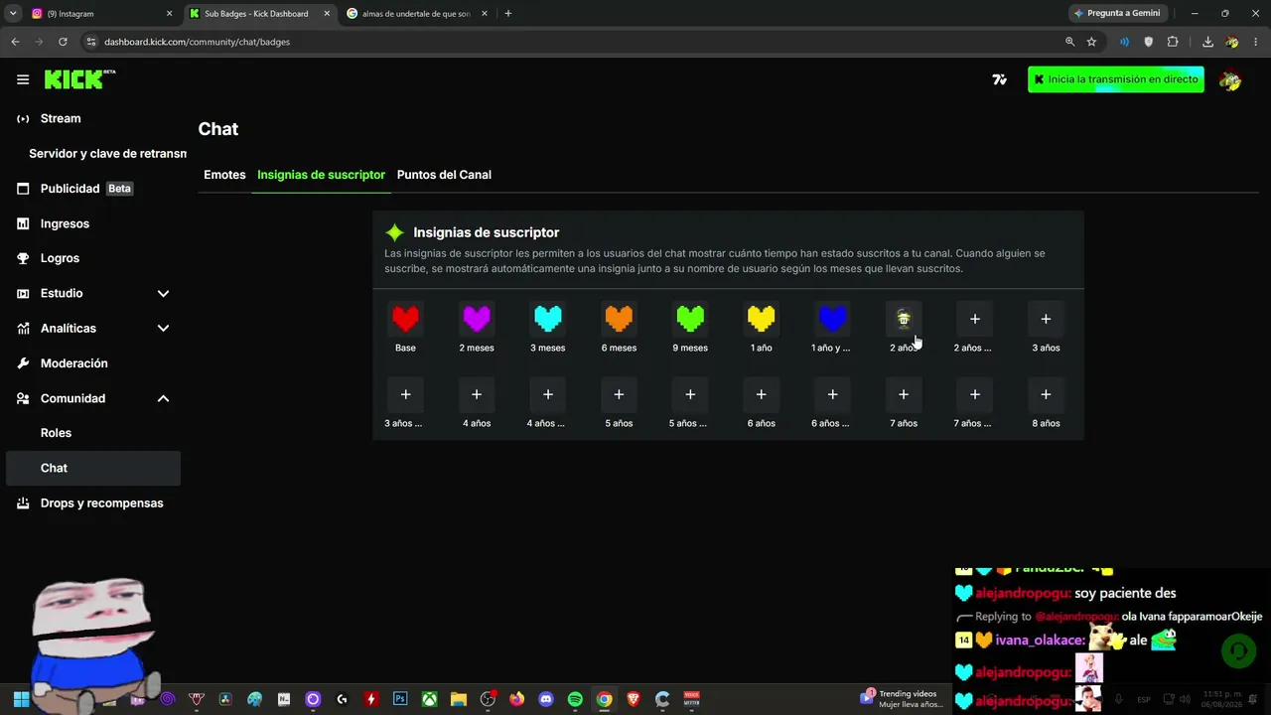Click Inicia la transmisión en directo

(1116, 79)
